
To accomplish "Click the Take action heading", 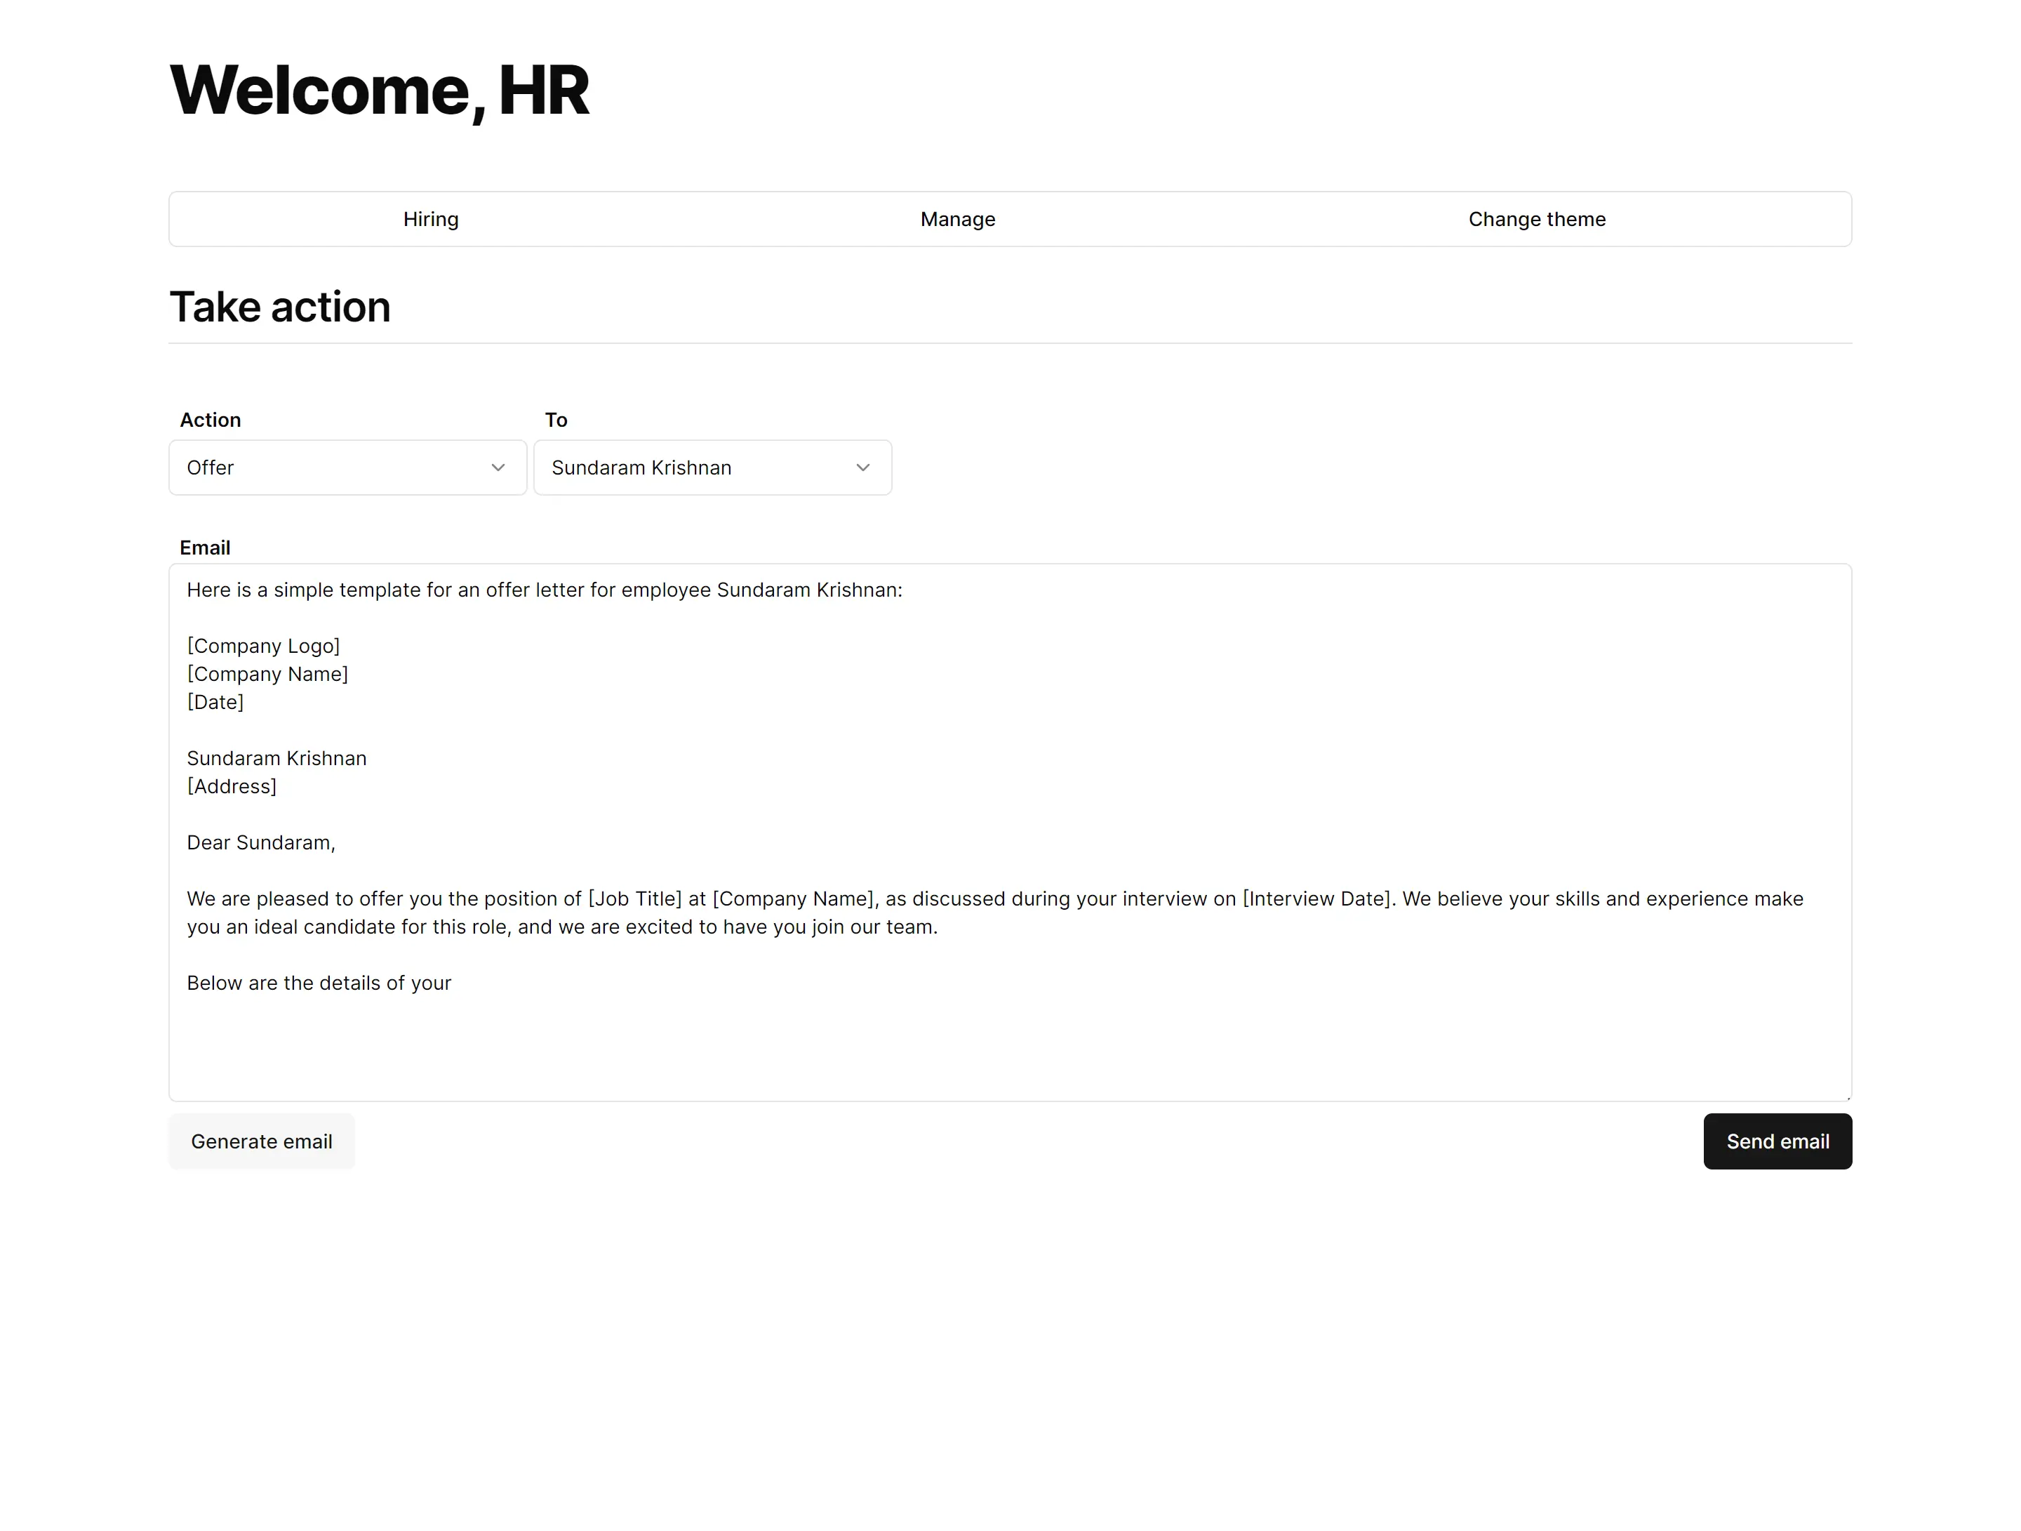I will point(279,307).
